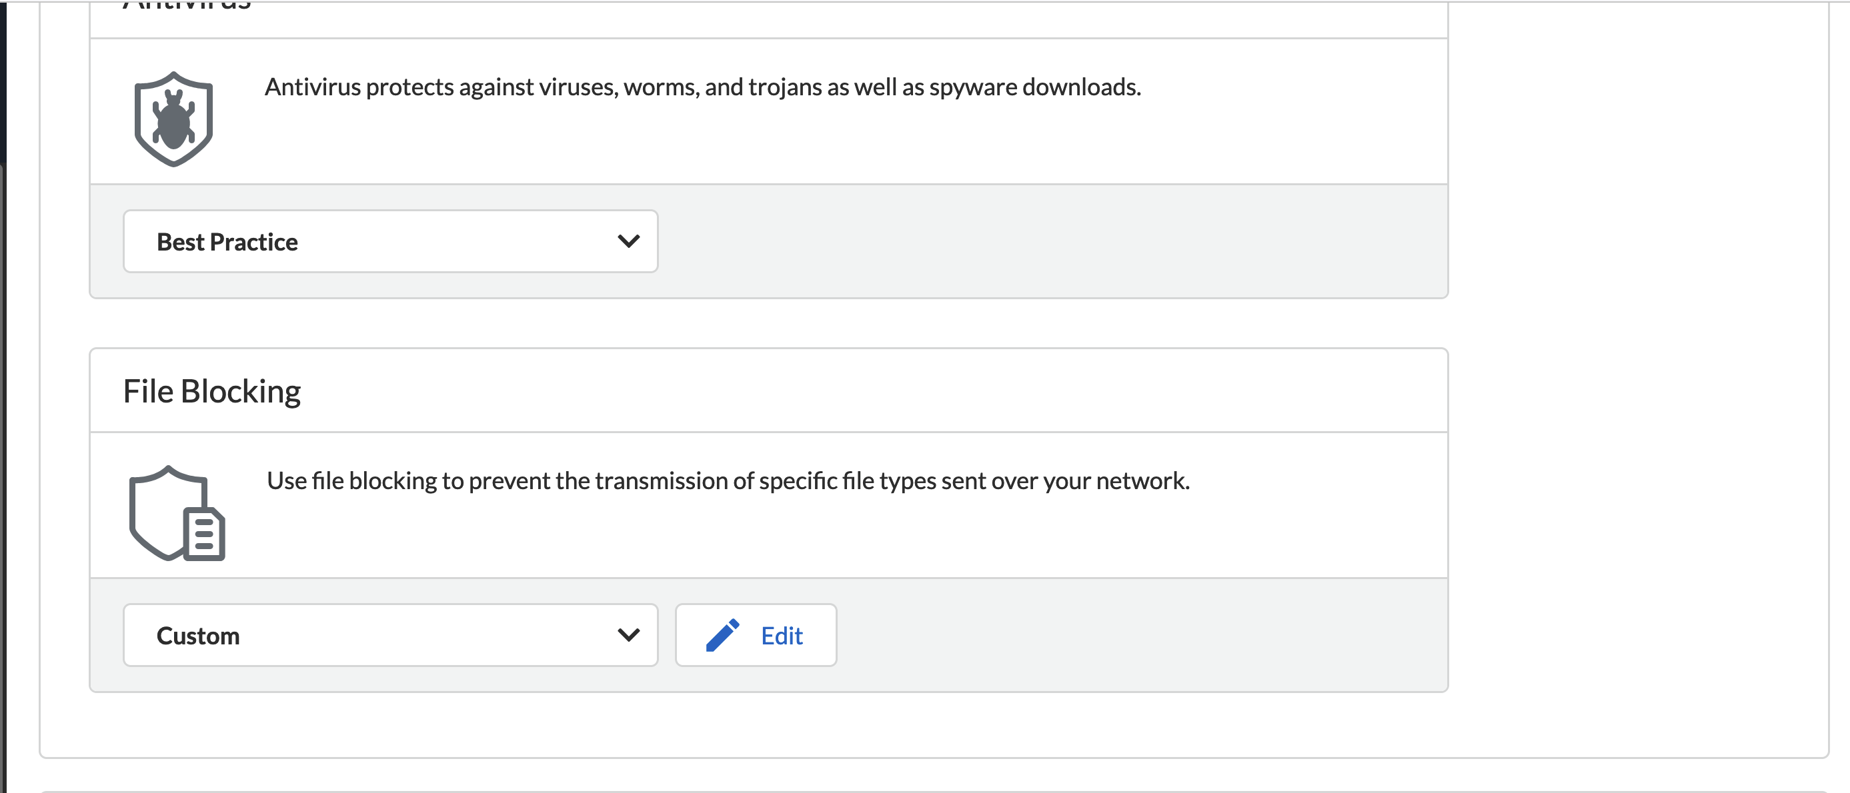Click the blue pencil icon

click(x=722, y=635)
